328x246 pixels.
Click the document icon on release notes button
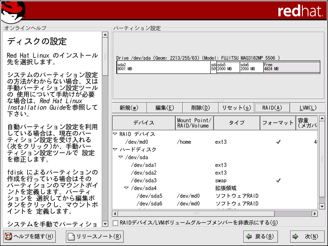pos(71,236)
